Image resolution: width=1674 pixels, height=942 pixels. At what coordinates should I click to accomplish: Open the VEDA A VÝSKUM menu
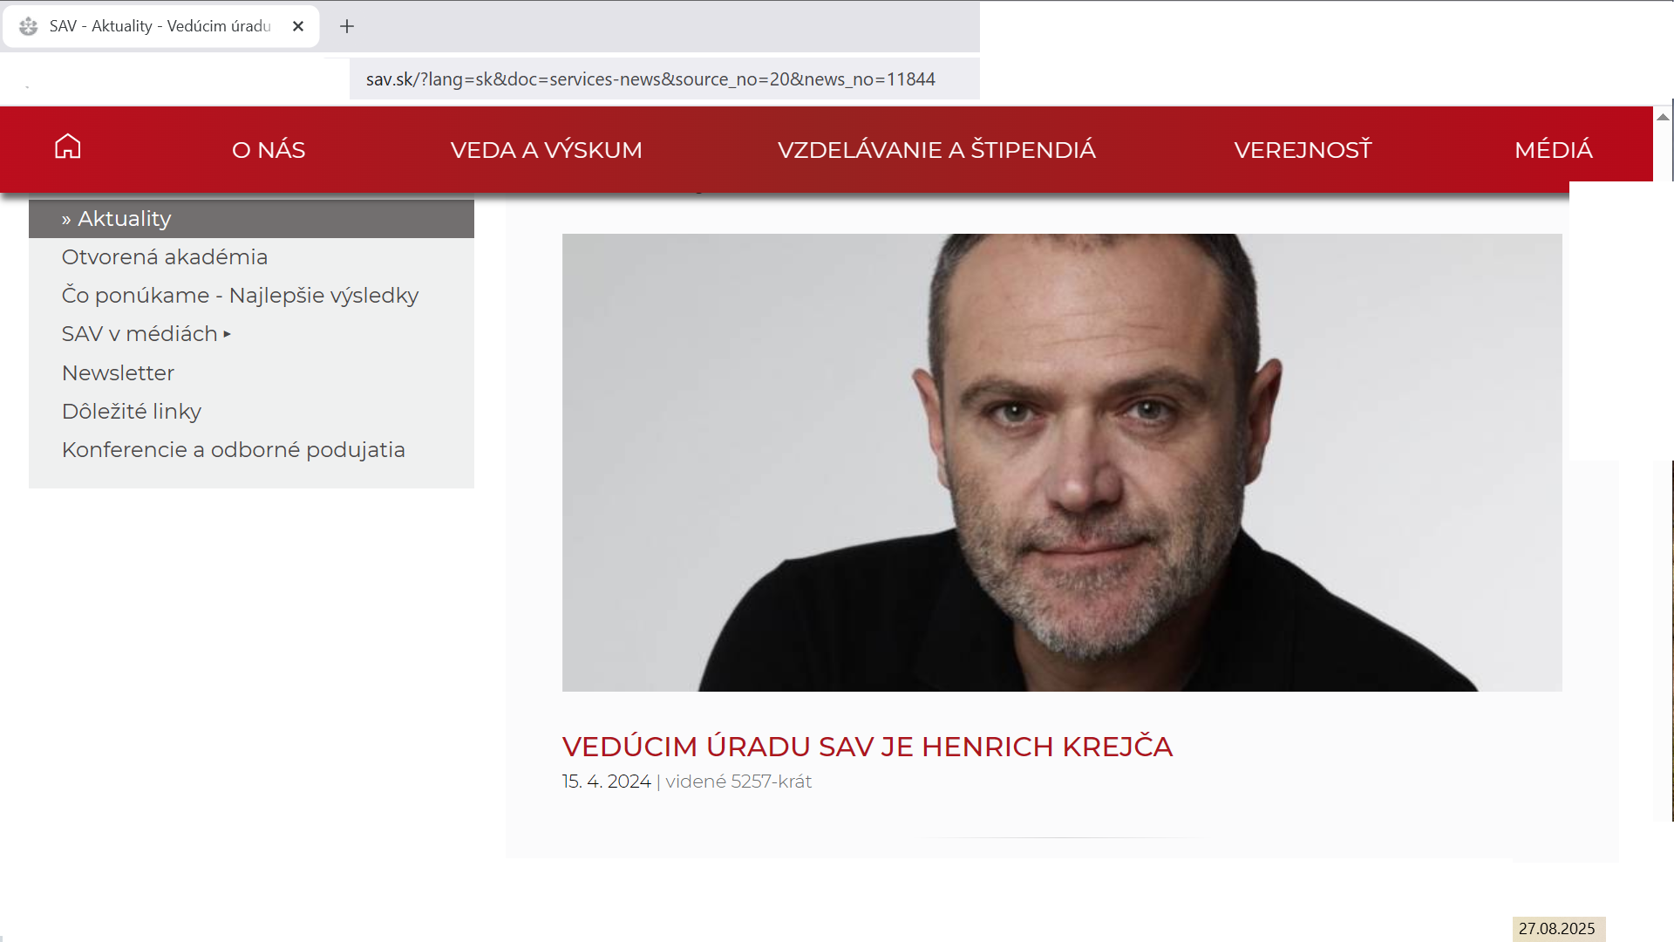[x=547, y=150]
